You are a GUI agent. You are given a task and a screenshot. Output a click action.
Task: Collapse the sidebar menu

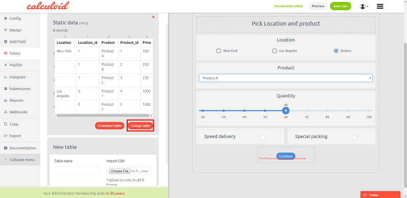point(20,159)
